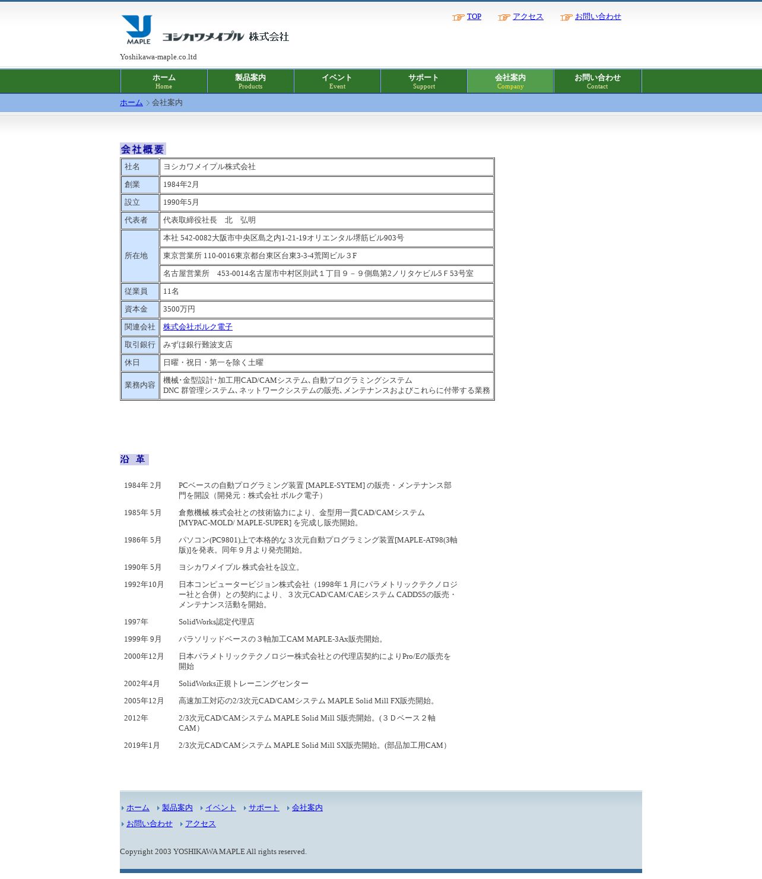Image resolution: width=762 pixels, height=879 pixels.
Task: Open the 株式会社ボルク電子 related company link
Action: coord(198,327)
